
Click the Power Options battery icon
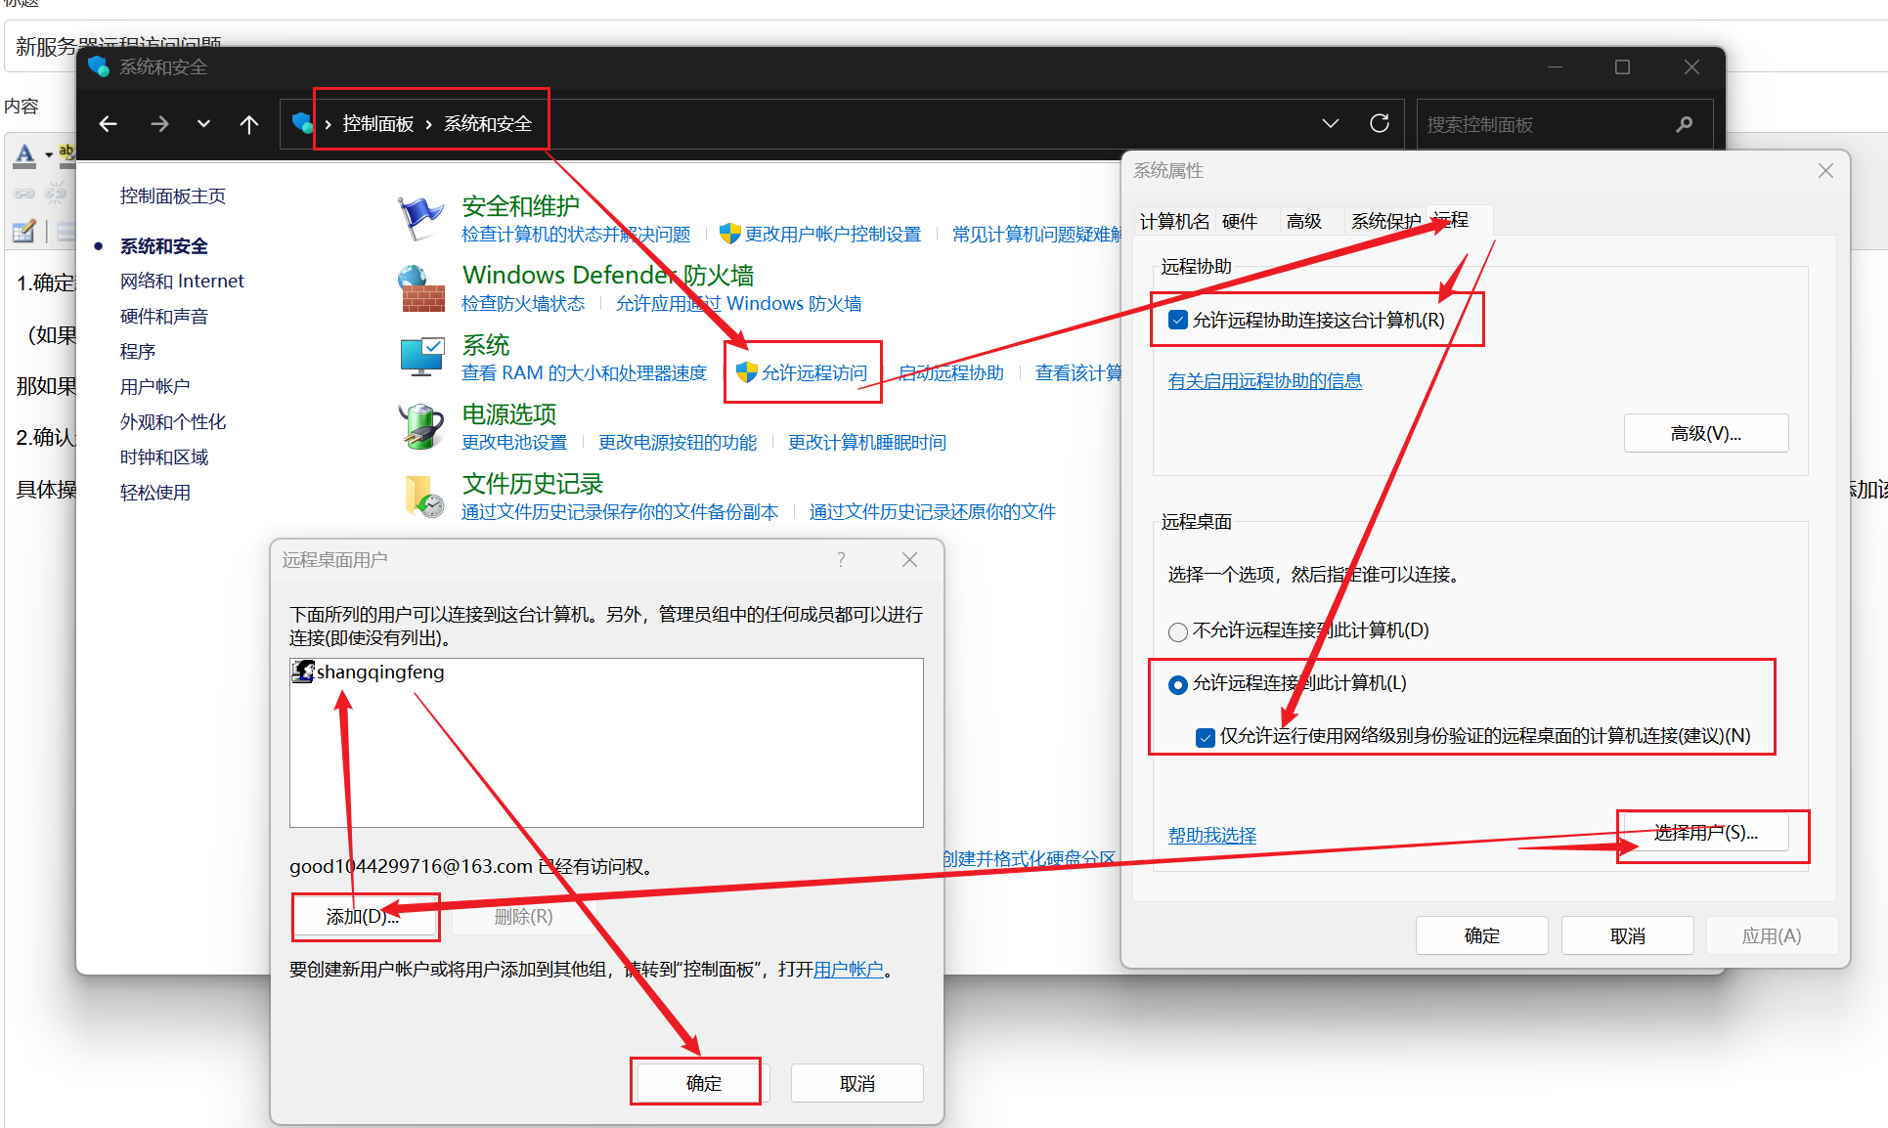point(421,427)
